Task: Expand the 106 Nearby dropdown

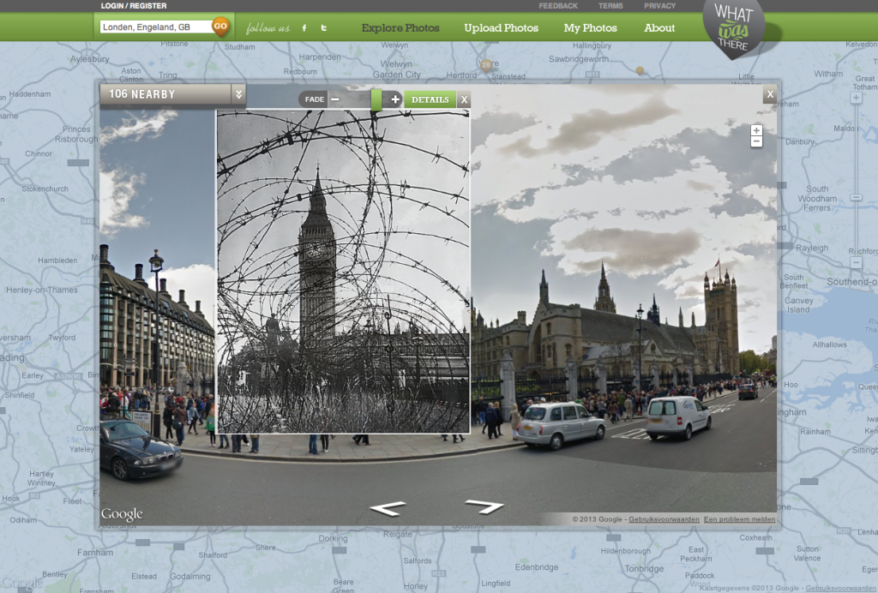Action: [239, 94]
